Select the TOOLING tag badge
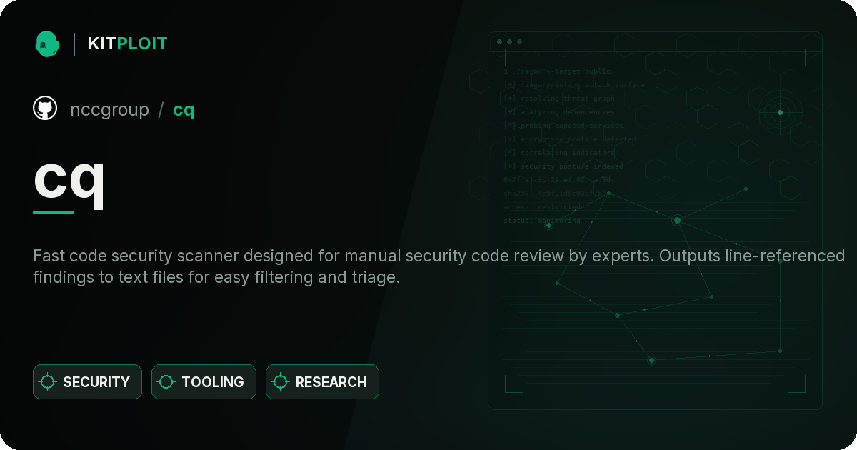This screenshot has width=857, height=450. (x=204, y=382)
